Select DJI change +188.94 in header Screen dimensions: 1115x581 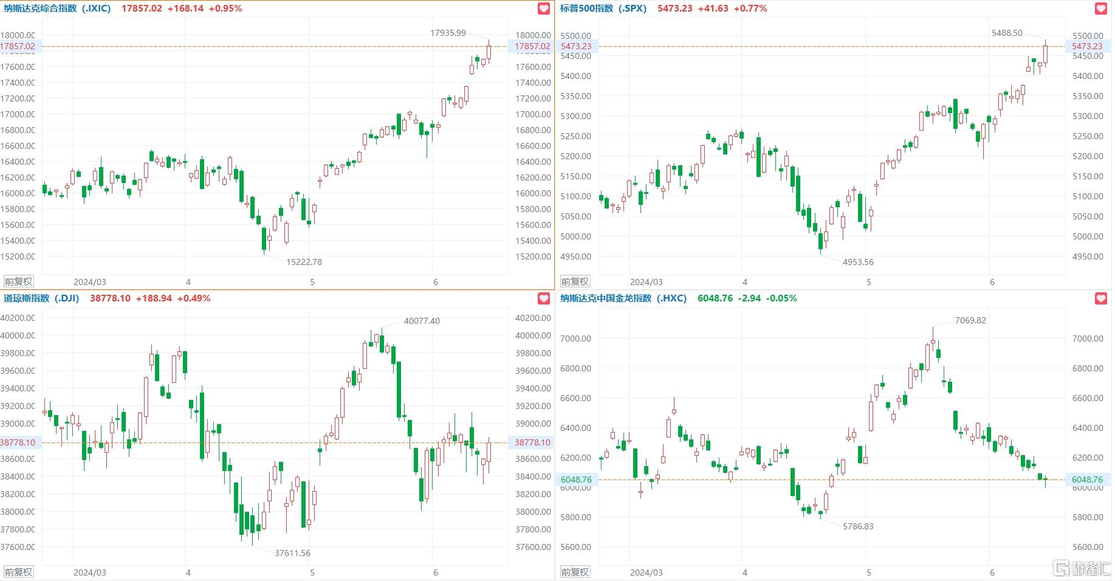pyautogui.click(x=154, y=298)
